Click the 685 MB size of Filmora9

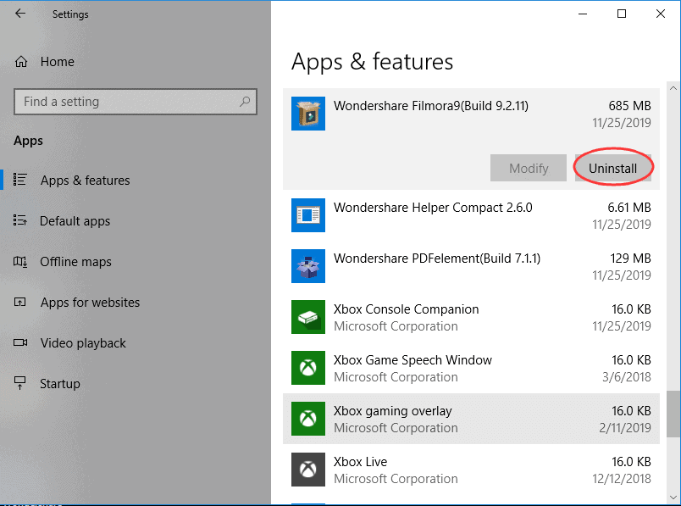click(x=629, y=106)
